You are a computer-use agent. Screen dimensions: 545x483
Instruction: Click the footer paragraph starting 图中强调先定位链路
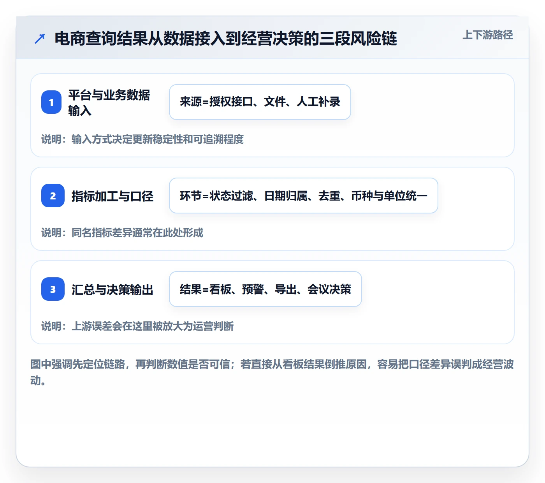tap(272, 372)
